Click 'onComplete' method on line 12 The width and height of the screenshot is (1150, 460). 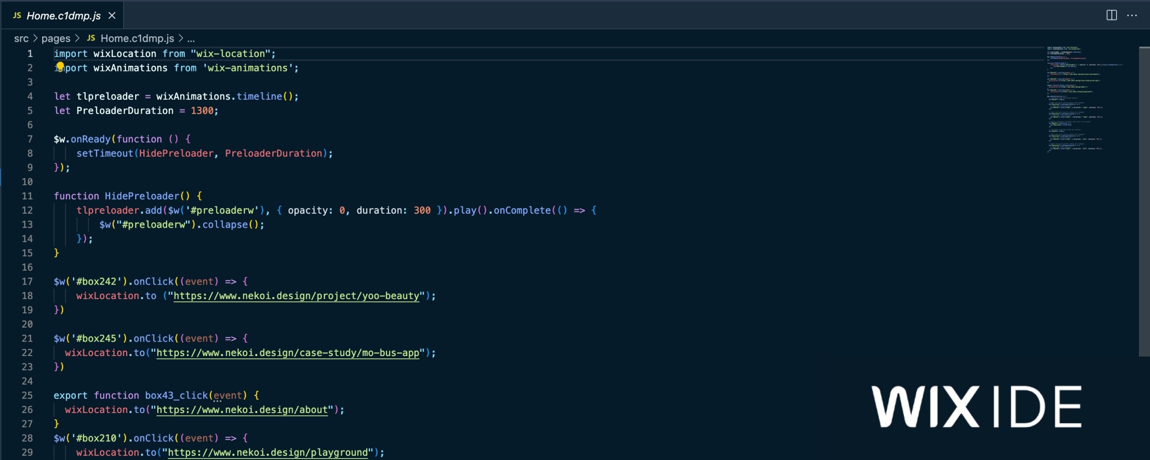coord(522,210)
